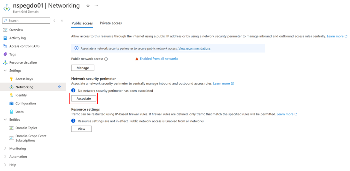
Task: Click the Access keys key icon
Action: point(11,79)
